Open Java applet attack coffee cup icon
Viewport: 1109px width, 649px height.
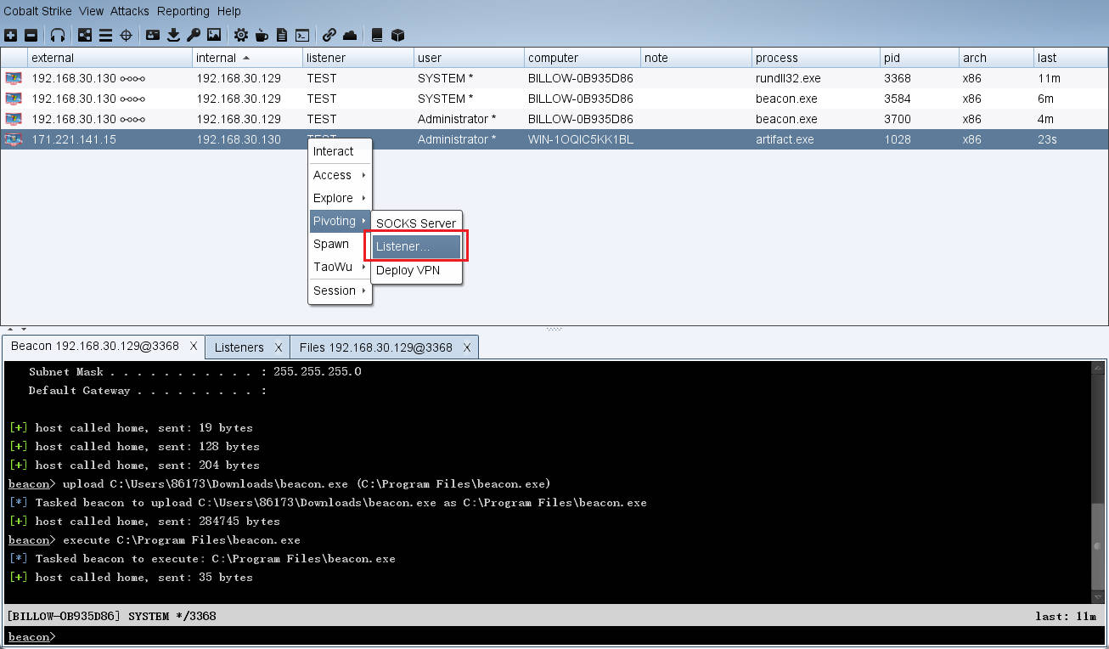coord(262,35)
